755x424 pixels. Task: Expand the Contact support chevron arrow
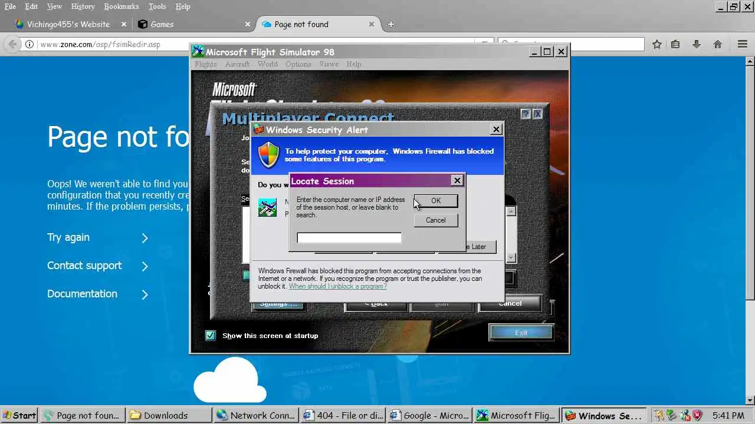[145, 266]
